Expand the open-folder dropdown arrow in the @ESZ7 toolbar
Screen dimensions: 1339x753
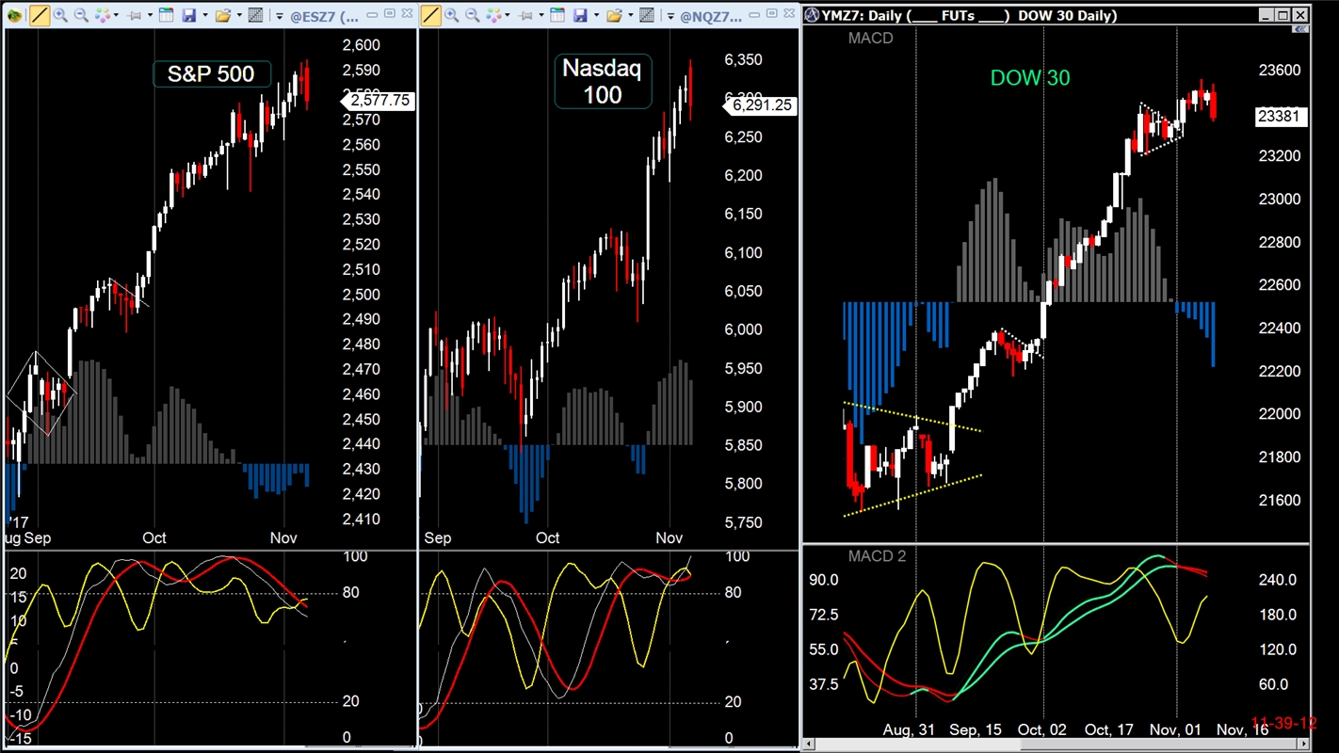[239, 15]
